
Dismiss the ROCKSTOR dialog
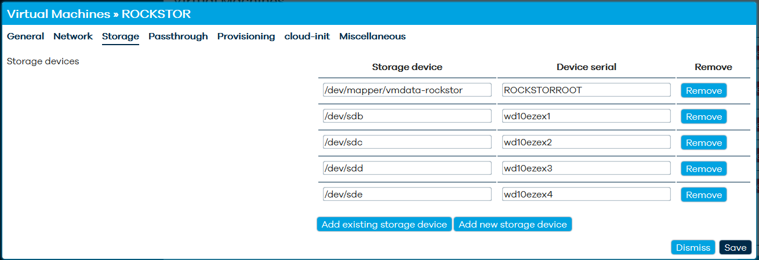(693, 247)
